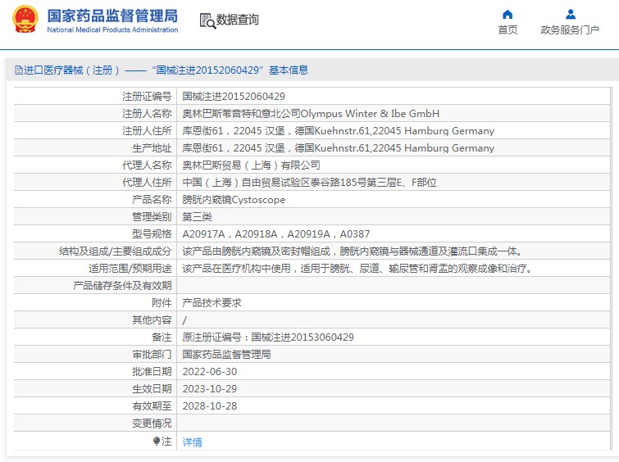Click the structure description starting 该产品由膀胱内窥镜

(x=353, y=251)
